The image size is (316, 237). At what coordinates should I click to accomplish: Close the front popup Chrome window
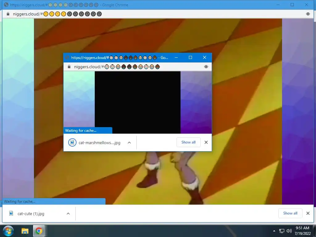[205, 57]
